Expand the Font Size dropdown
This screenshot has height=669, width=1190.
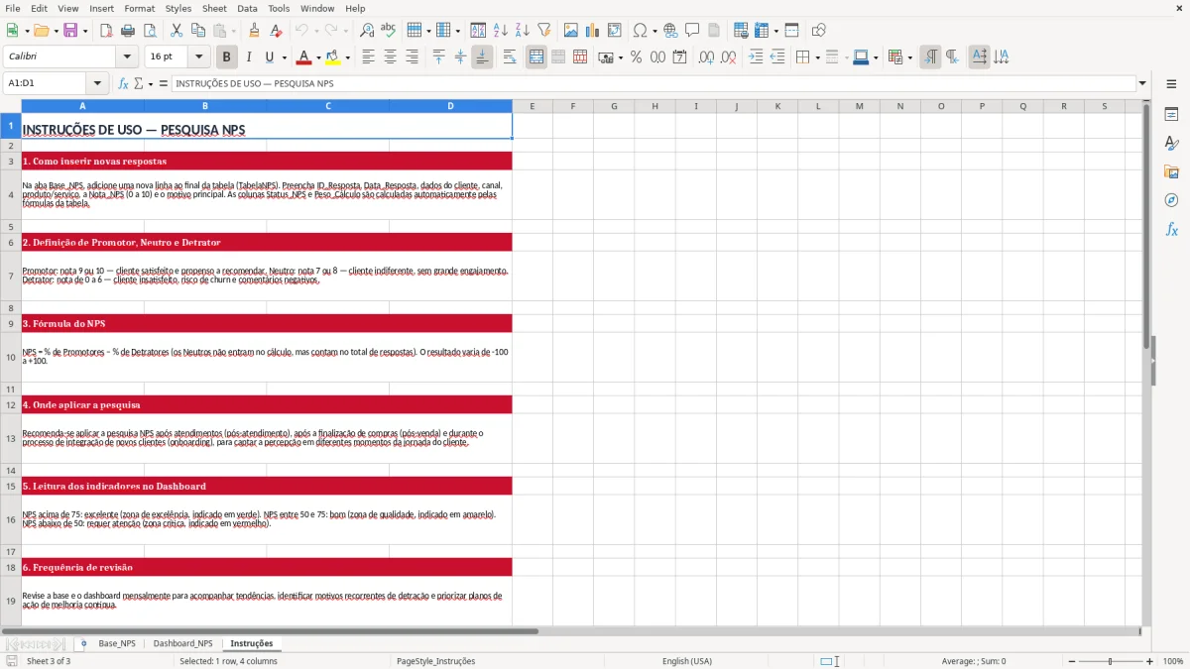[198, 57]
